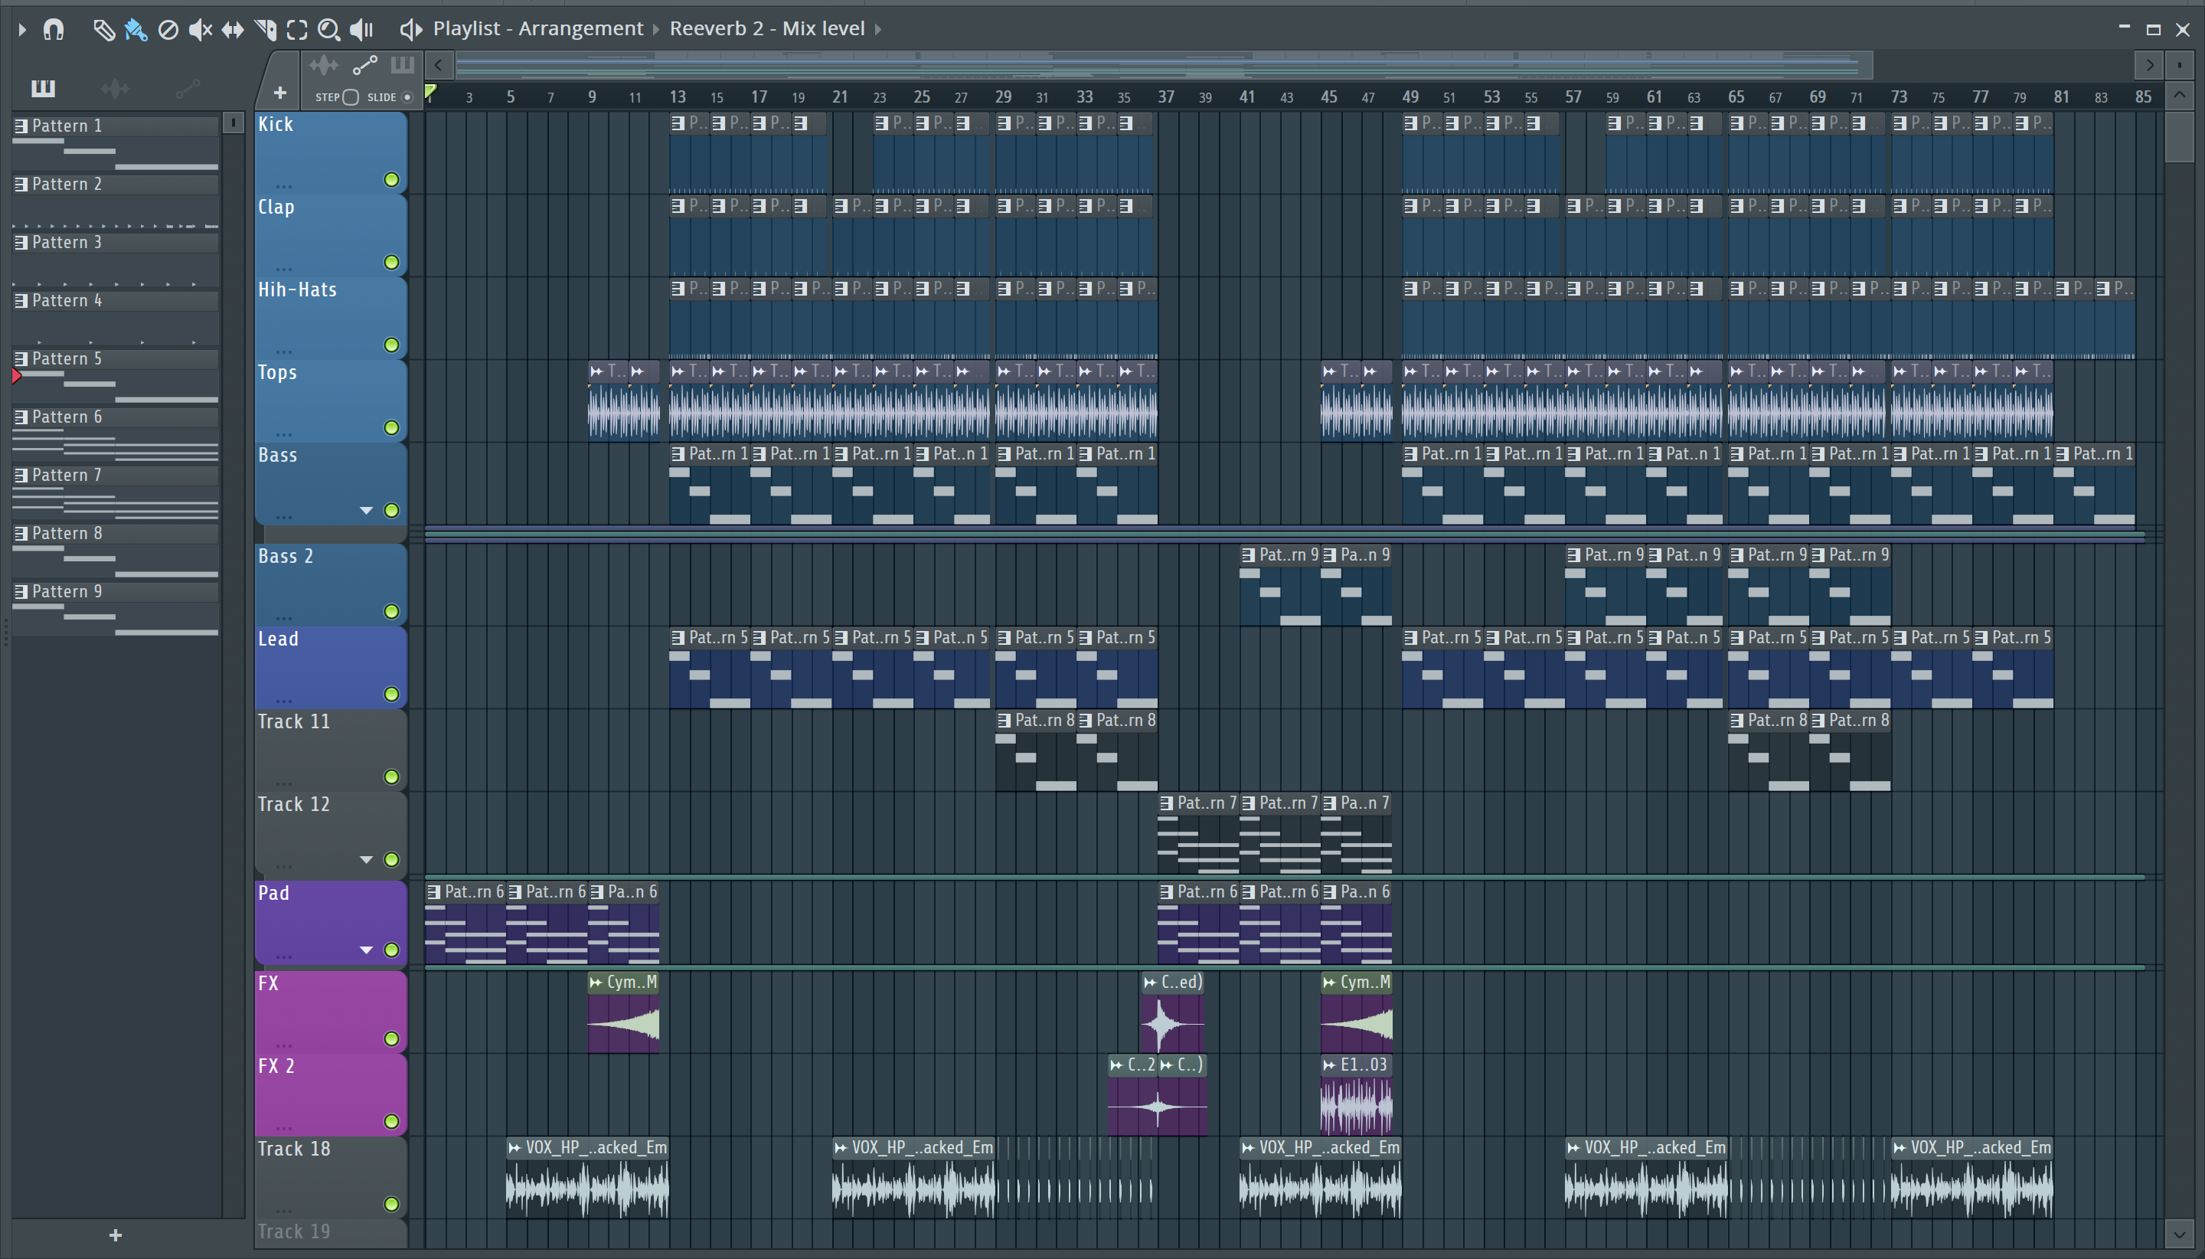The height and width of the screenshot is (1259, 2205).
Task: Select the Delete tool
Action: [x=168, y=29]
